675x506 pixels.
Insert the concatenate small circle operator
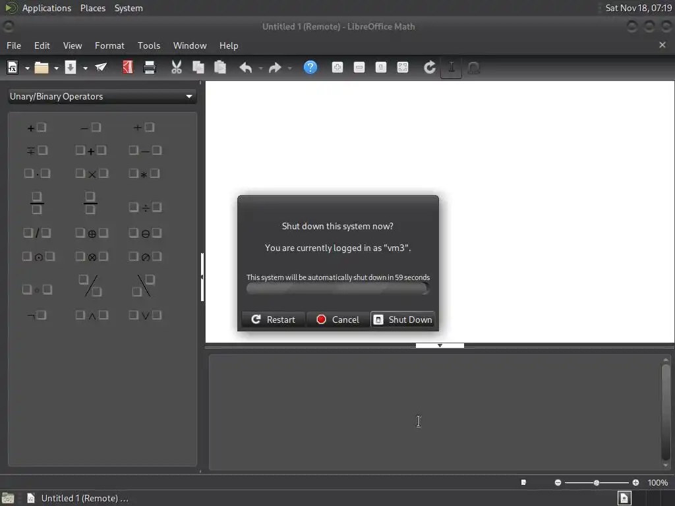(37, 290)
